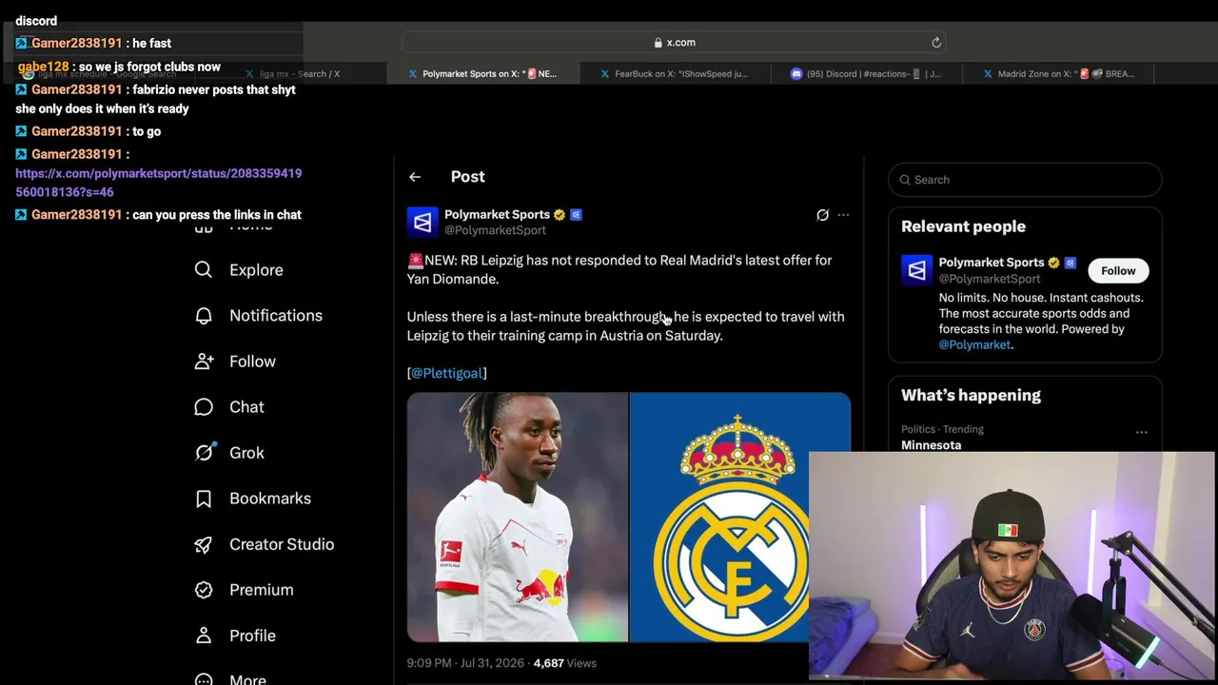The width and height of the screenshot is (1218, 685).
Task: Click chat message 'can you press the links in chat'
Action: tap(217, 215)
